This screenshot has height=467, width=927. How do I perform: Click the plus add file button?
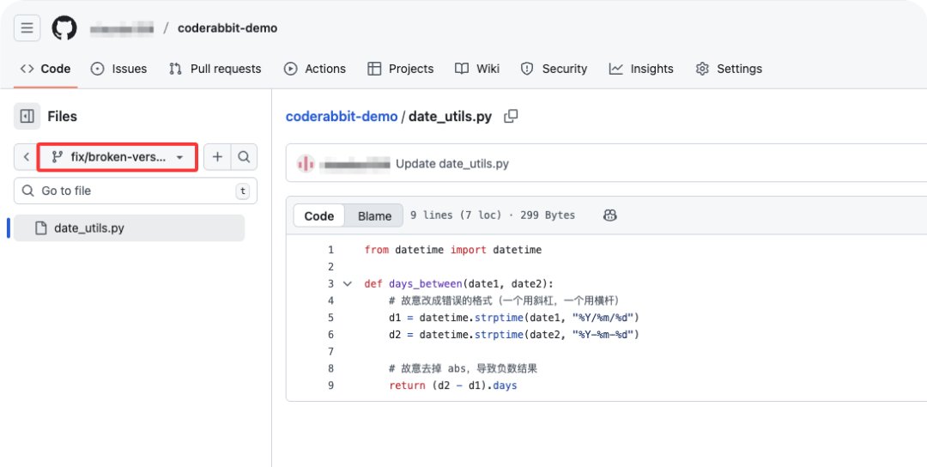[x=217, y=156]
